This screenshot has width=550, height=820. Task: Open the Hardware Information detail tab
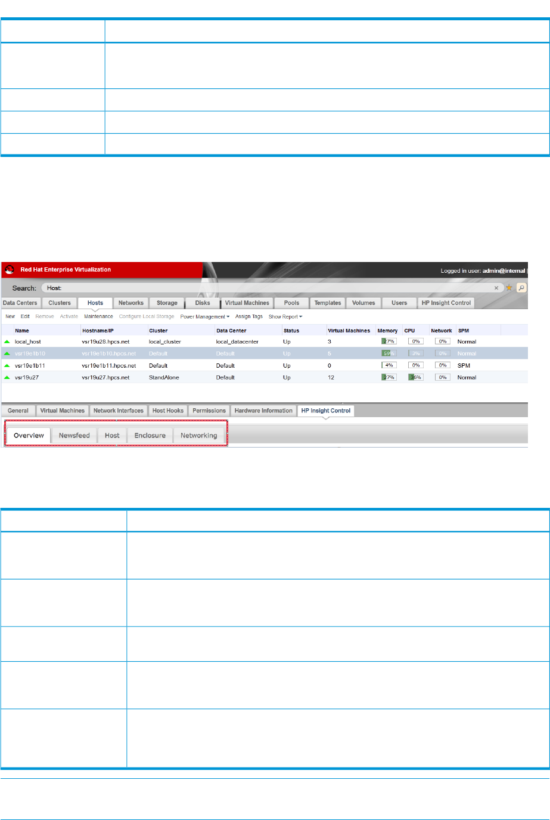[263, 411]
